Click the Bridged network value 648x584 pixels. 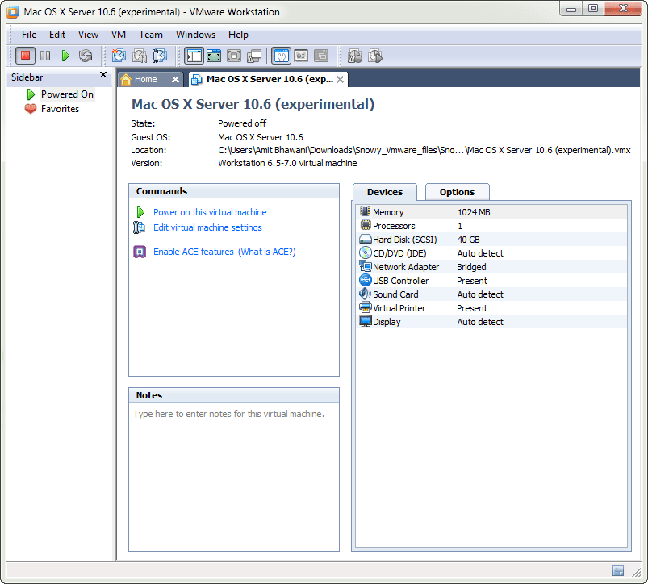tap(471, 267)
